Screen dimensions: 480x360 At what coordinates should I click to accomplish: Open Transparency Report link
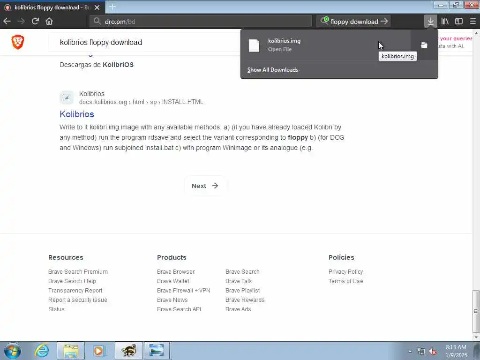pos(75,291)
